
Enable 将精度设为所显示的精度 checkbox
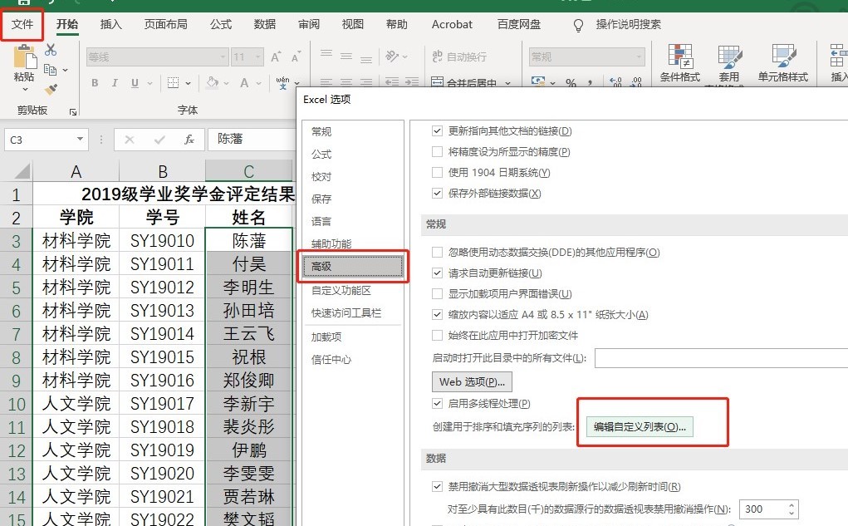click(x=437, y=151)
